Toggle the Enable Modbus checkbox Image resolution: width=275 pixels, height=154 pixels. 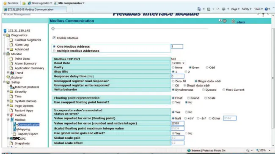pos(54,38)
